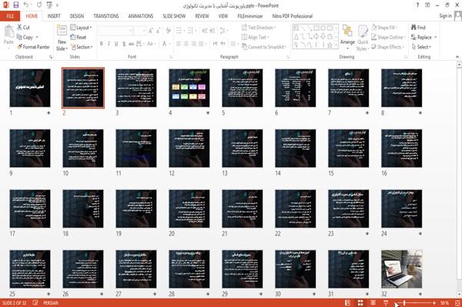Toggle Italic formatting button
462x307 pixels.
pos(109,44)
